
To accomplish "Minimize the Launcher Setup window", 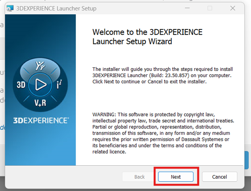I will coord(187,8).
